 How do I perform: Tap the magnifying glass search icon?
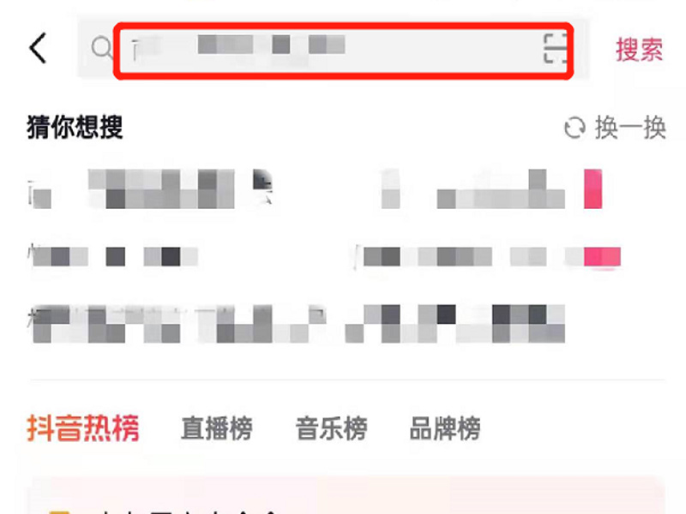(x=101, y=48)
